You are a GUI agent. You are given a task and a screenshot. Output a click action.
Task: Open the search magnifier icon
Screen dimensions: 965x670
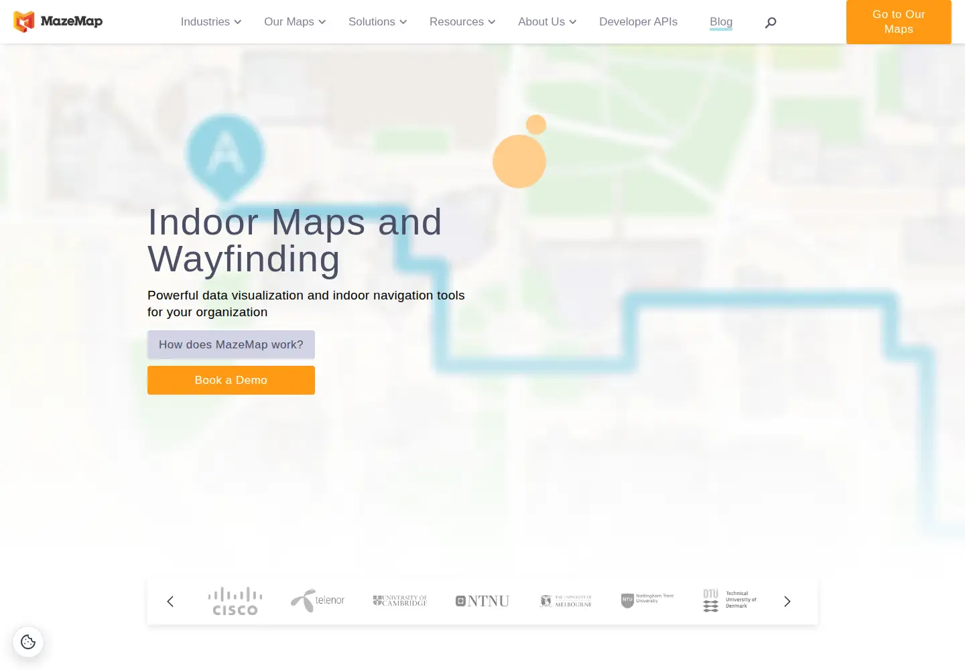771,23
